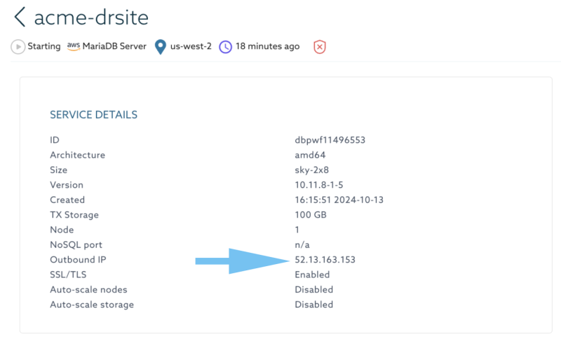This screenshot has height=339, width=561.
Task: Click the SERVICE DETAILS heading
Action: tap(94, 115)
